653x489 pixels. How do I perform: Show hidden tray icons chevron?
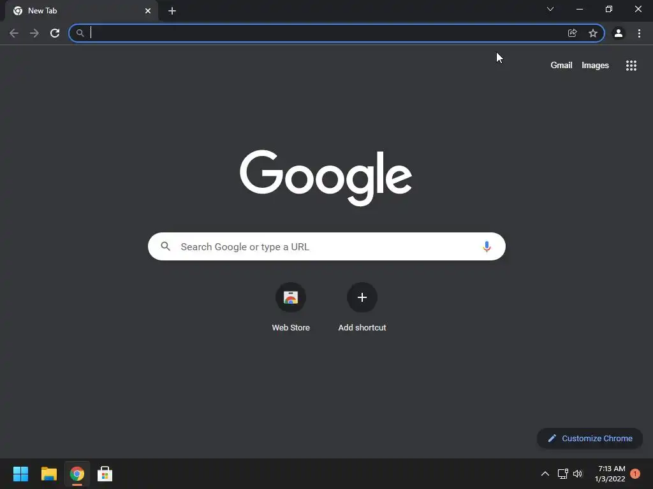(545, 474)
